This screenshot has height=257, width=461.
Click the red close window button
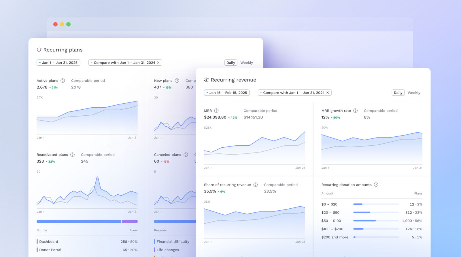pyautogui.click(x=55, y=24)
